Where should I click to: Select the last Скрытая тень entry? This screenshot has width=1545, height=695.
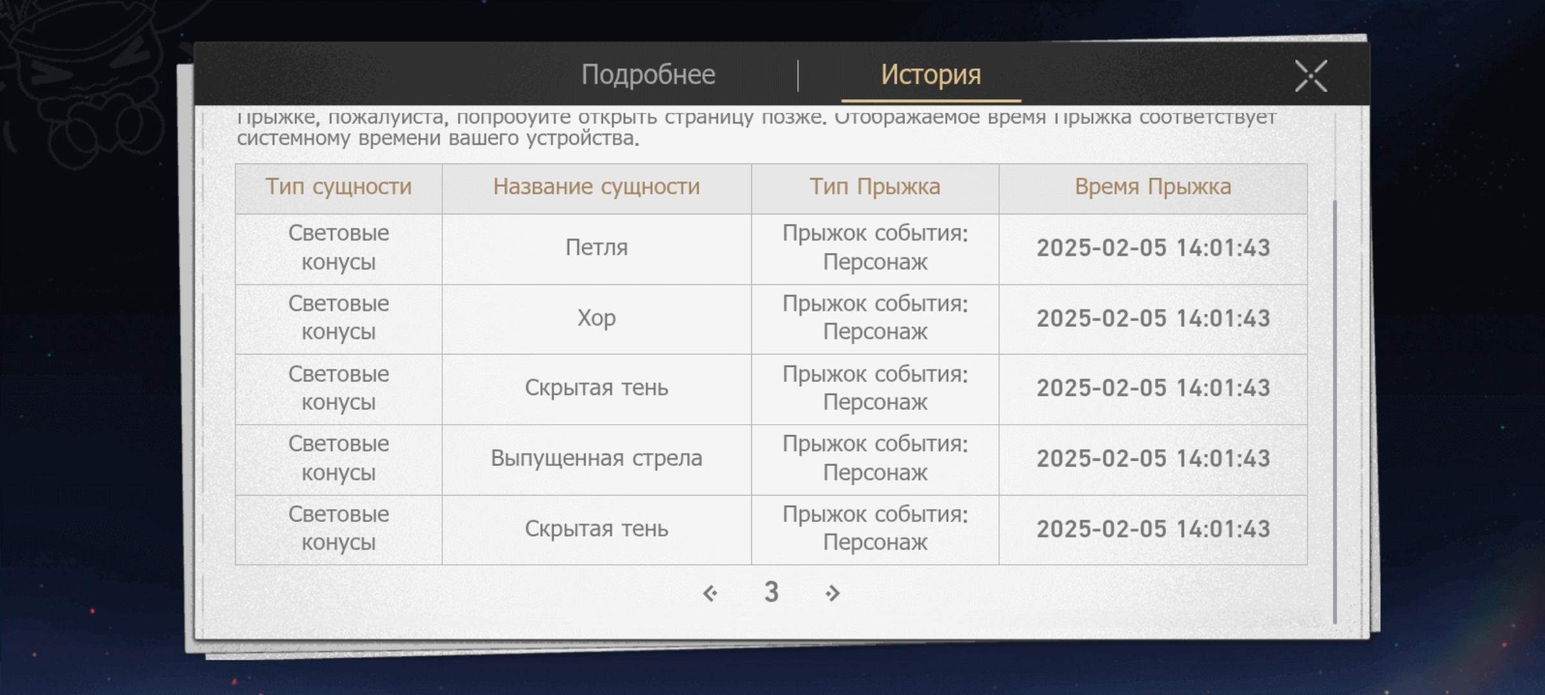coord(596,529)
